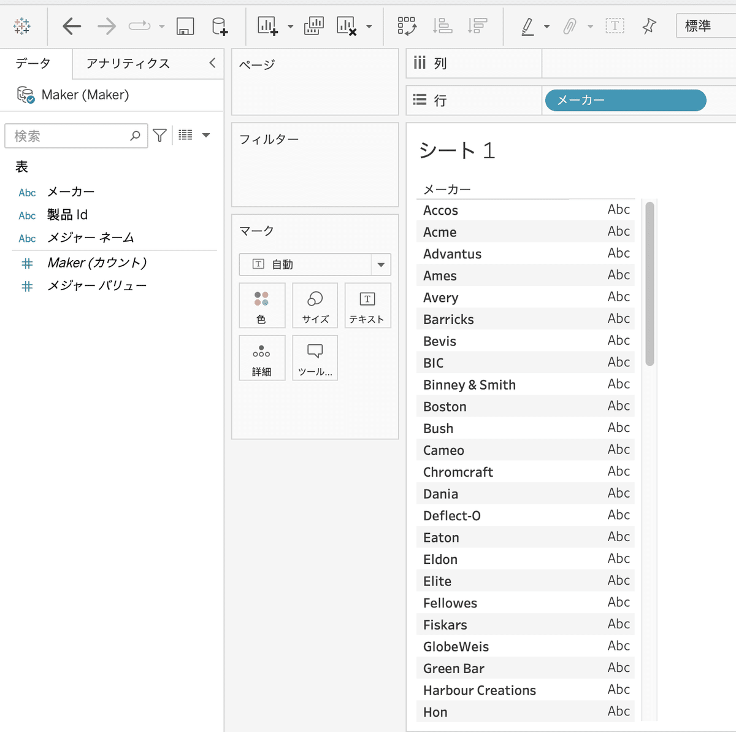Click the 検索 search field

(76, 136)
